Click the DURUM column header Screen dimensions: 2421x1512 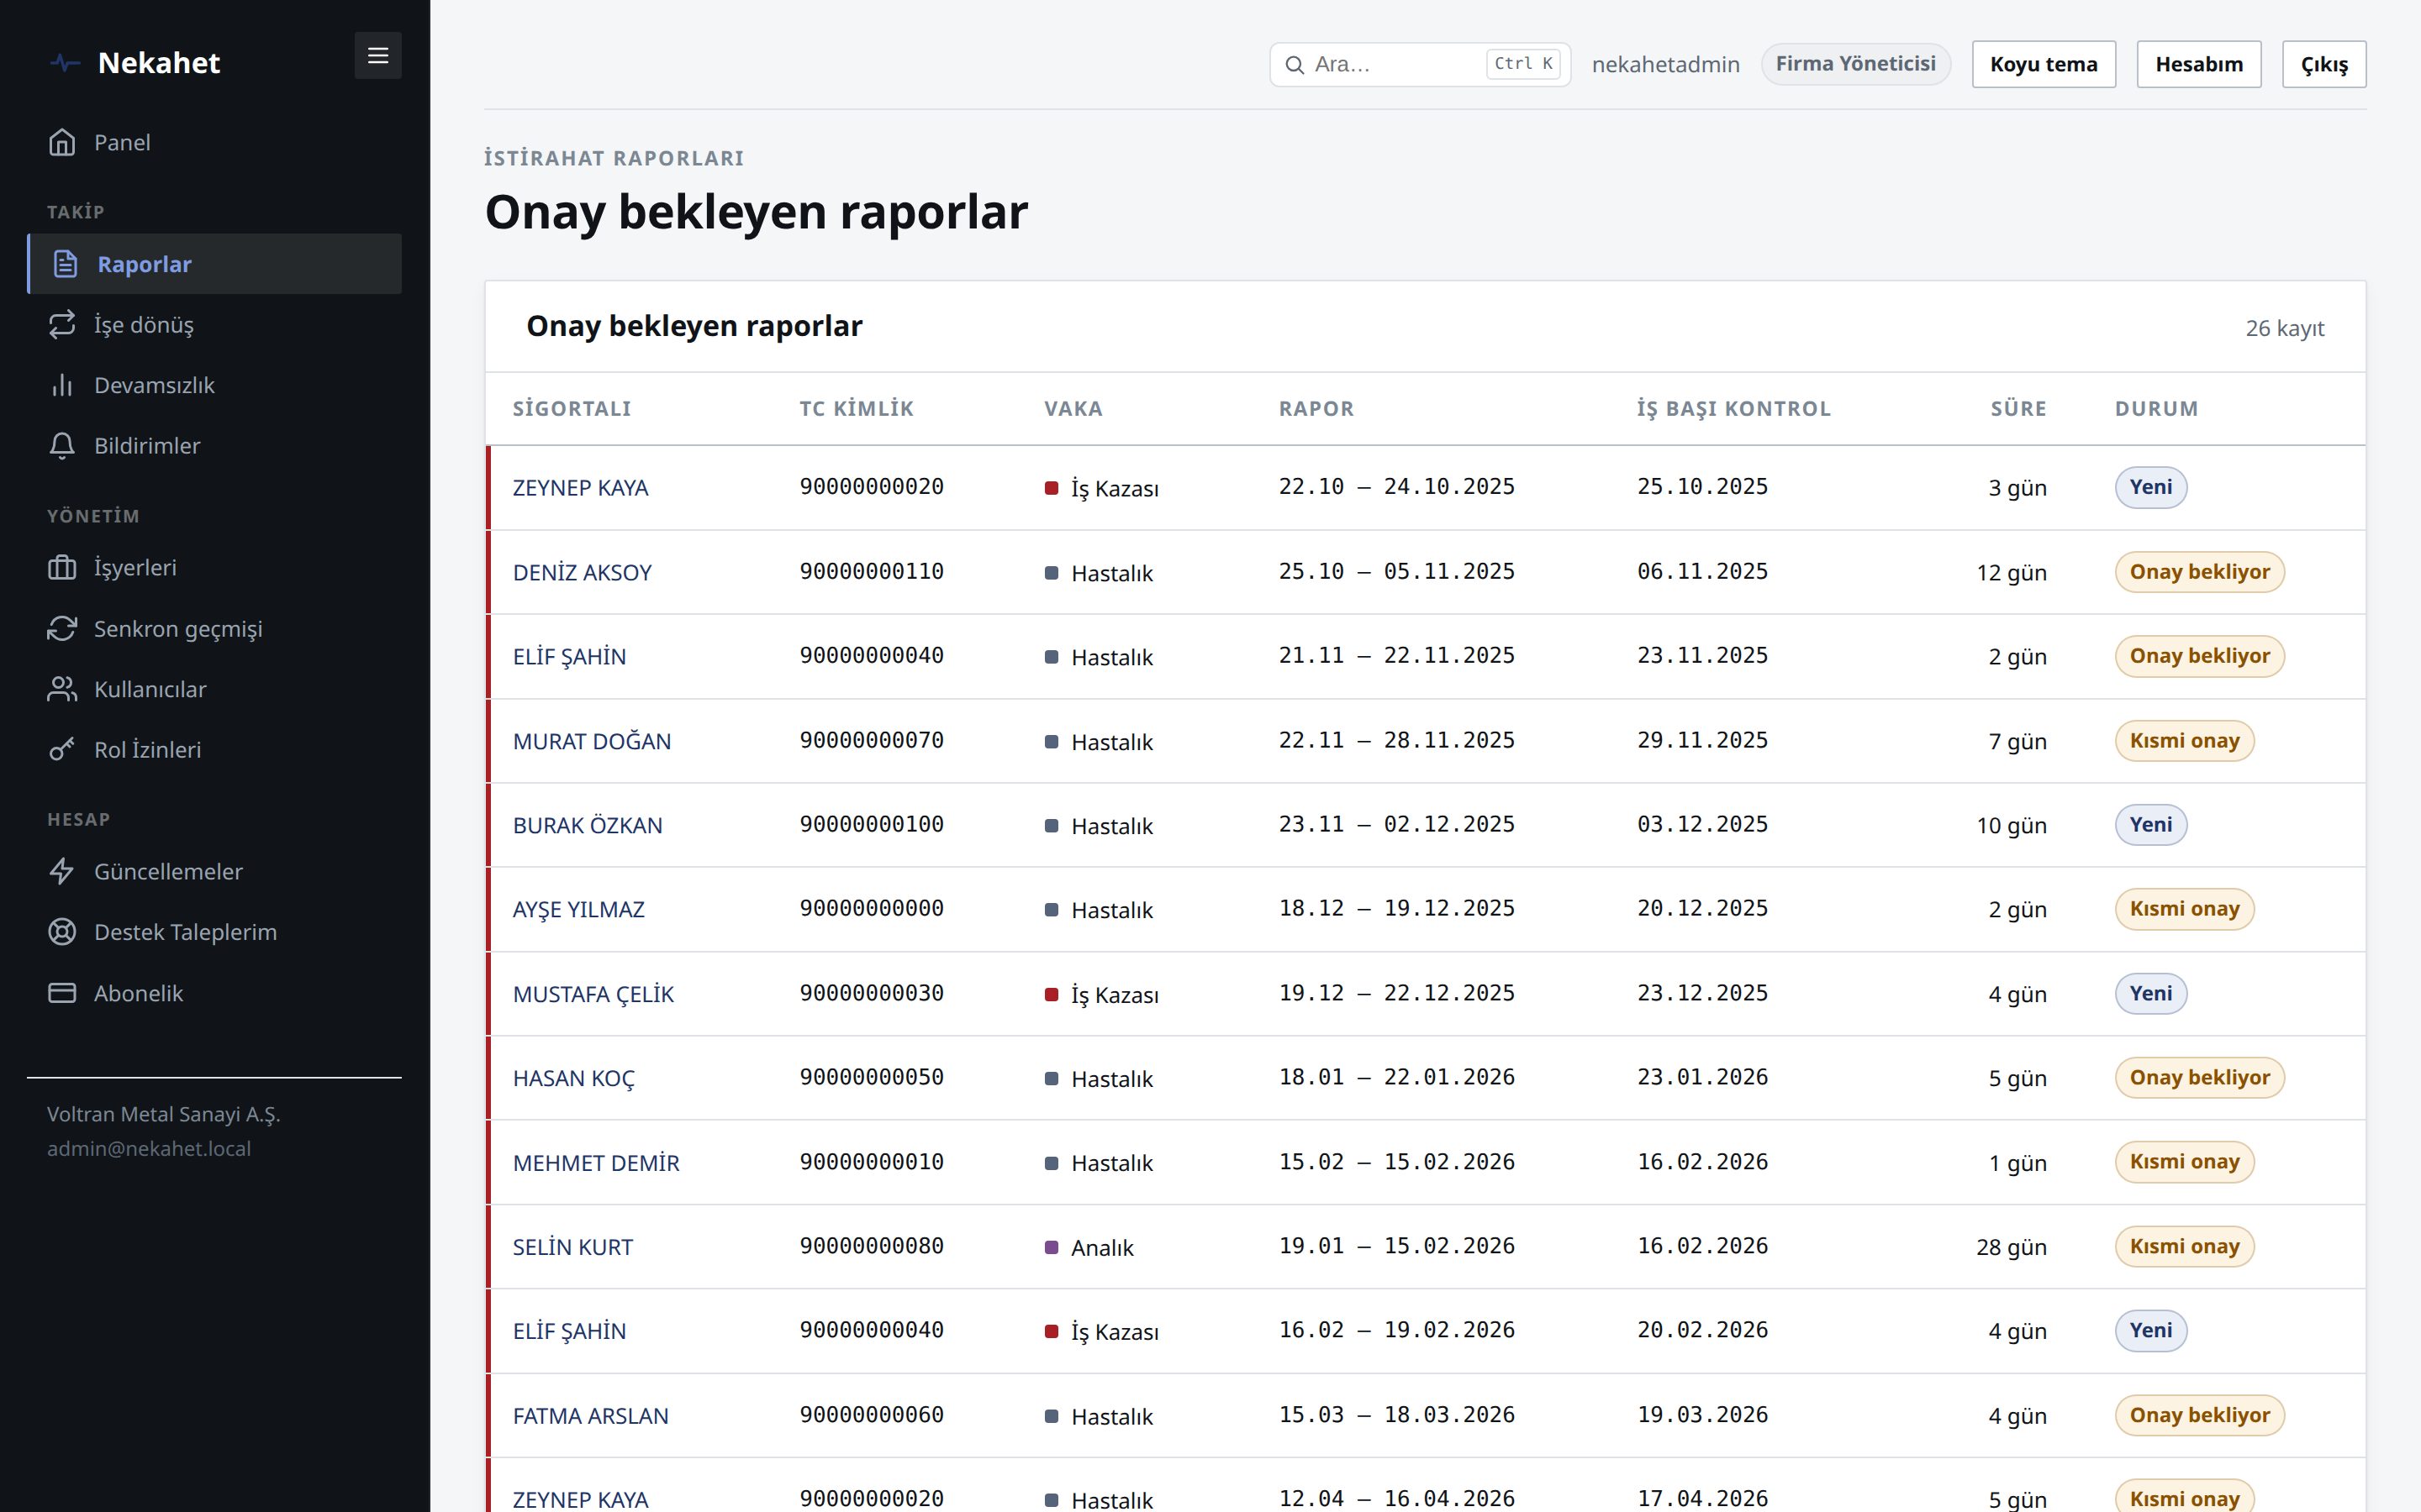pos(2156,409)
